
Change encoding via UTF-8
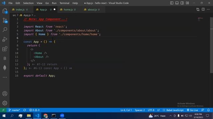coord(151,110)
